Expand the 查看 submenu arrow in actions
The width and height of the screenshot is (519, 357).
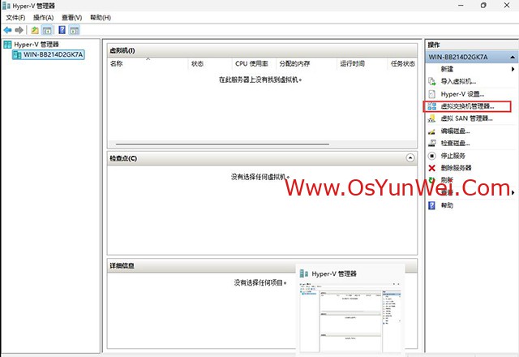click(513, 193)
